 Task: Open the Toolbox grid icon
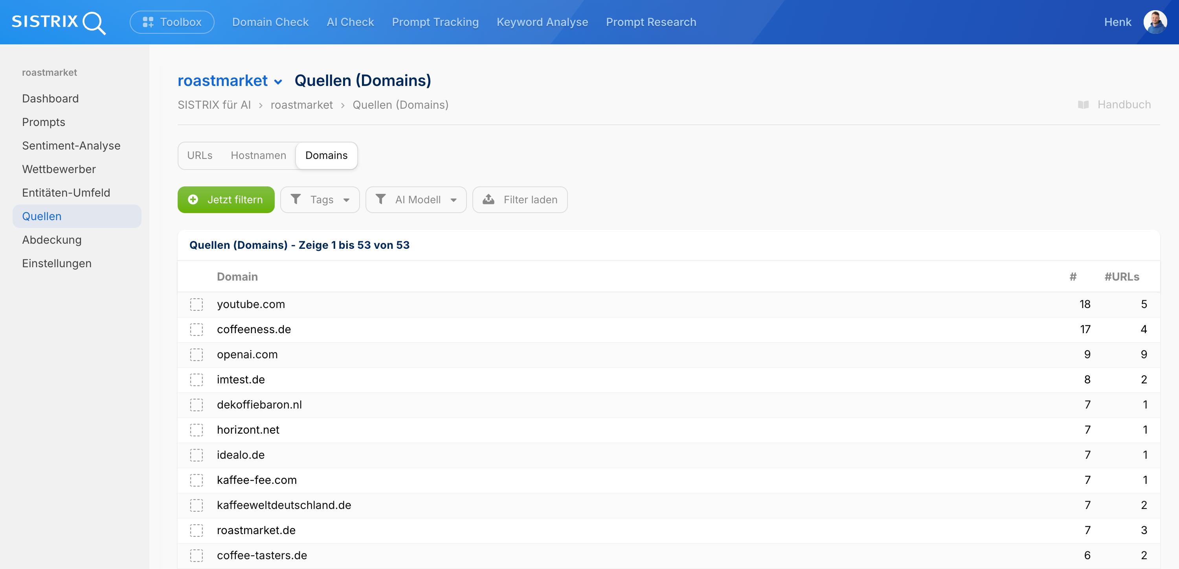[x=147, y=22]
